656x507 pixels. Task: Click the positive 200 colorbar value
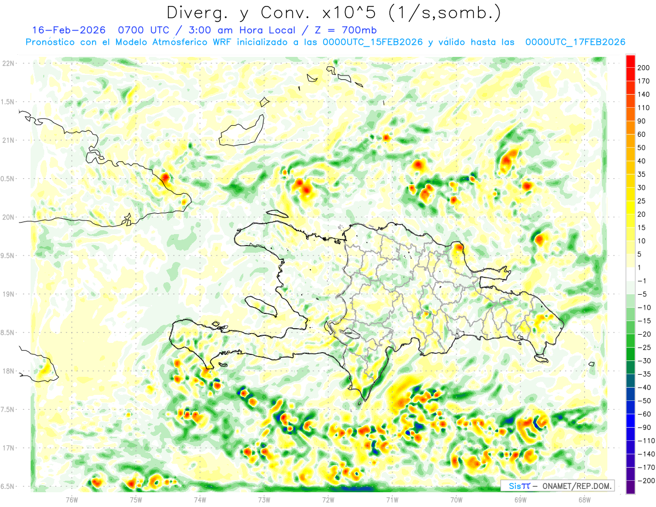[644, 68]
